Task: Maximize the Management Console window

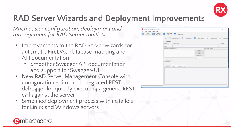Action: point(222,29)
